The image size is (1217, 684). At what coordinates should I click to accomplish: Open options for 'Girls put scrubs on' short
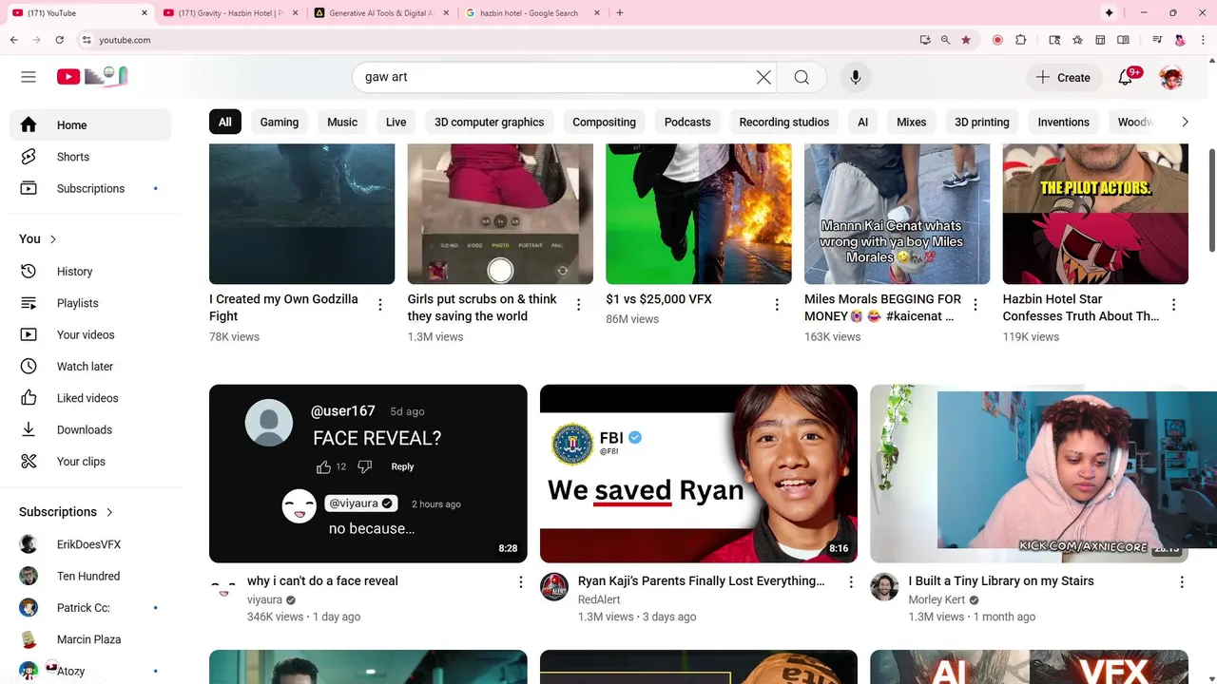point(578,305)
